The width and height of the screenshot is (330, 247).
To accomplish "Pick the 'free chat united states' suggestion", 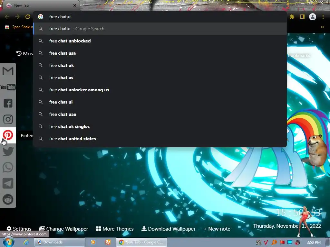I will 160,139.
